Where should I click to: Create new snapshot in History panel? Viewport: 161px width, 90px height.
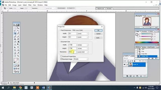pos(152,58)
